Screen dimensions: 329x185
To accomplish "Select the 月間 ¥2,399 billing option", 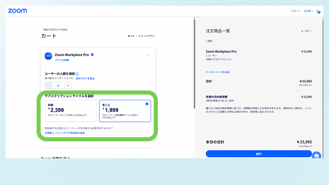I will point(70,111).
